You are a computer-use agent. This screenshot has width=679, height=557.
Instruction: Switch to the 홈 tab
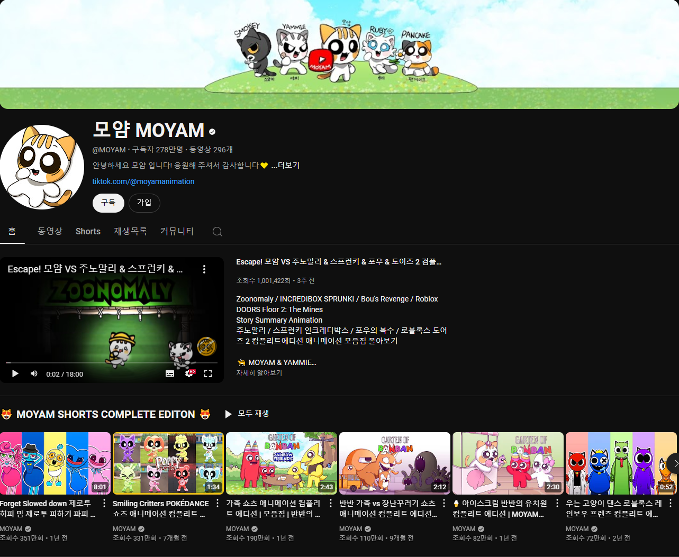[x=12, y=231]
